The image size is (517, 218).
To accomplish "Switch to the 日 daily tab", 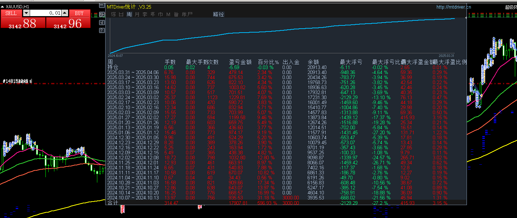I will [x=121, y=14].
